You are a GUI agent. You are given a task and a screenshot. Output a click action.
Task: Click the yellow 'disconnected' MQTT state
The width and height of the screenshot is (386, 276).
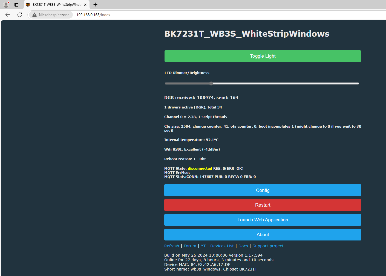200,168
